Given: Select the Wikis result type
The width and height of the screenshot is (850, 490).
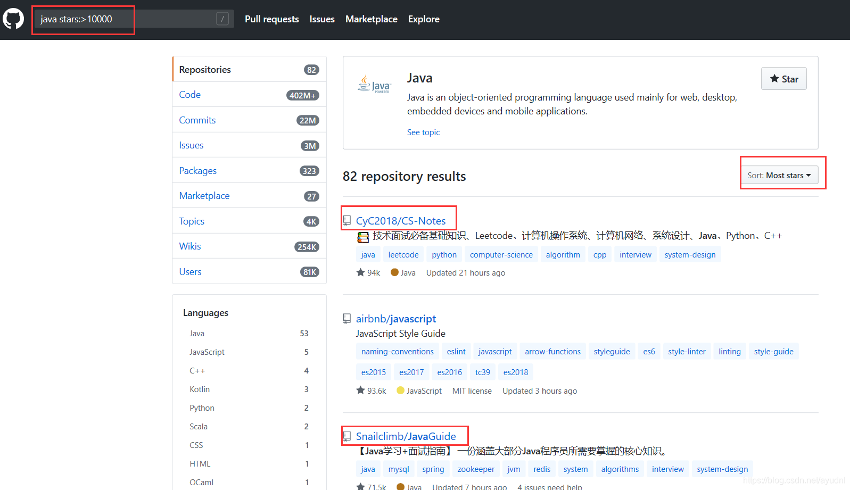Looking at the screenshot, I should pos(249,246).
